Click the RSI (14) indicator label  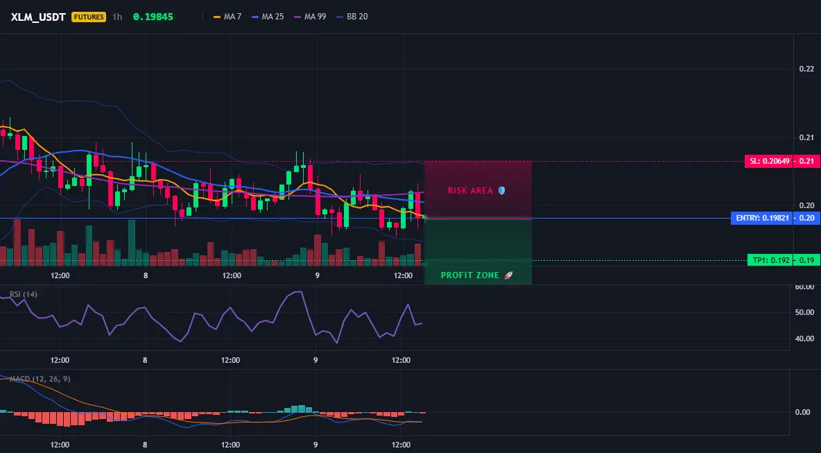coord(24,294)
